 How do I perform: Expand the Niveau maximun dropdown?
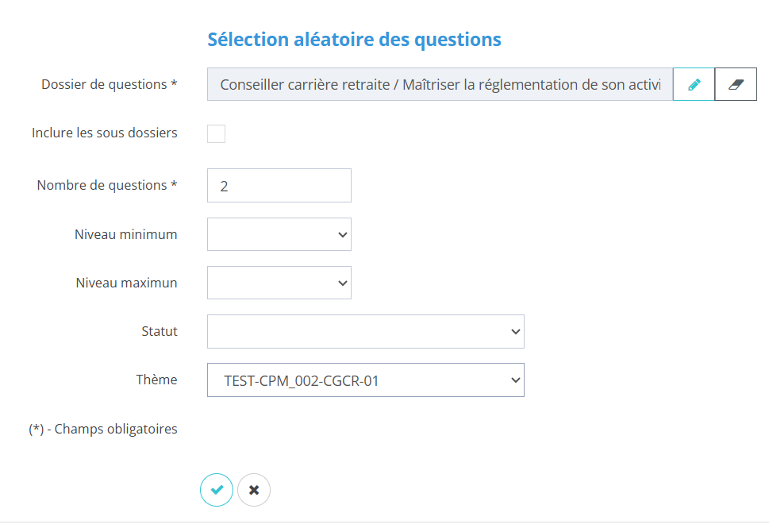click(x=279, y=283)
